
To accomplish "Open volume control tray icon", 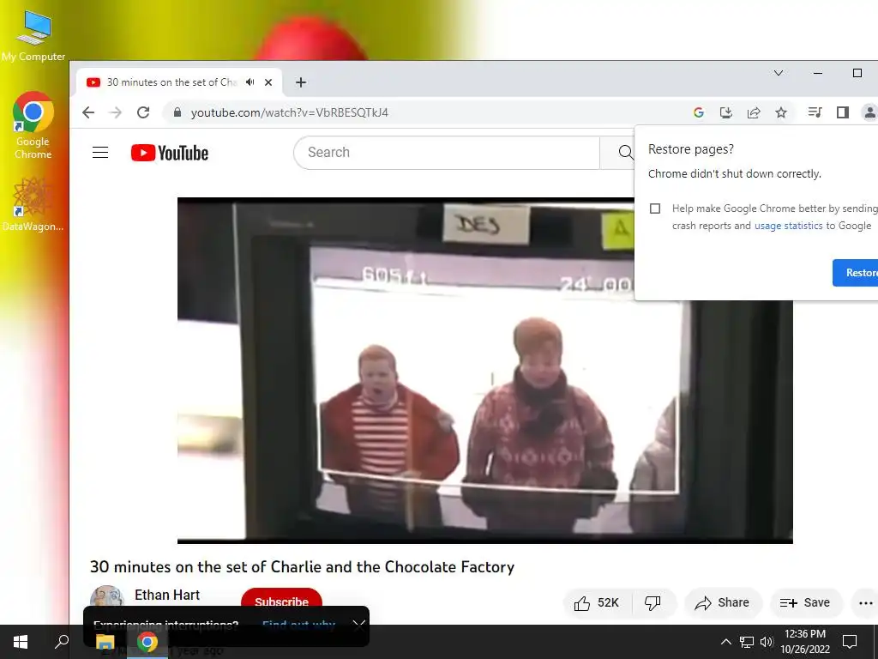I will (x=767, y=642).
